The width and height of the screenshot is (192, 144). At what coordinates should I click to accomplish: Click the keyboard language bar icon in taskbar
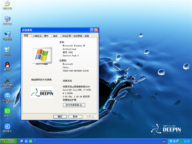point(164,141)
